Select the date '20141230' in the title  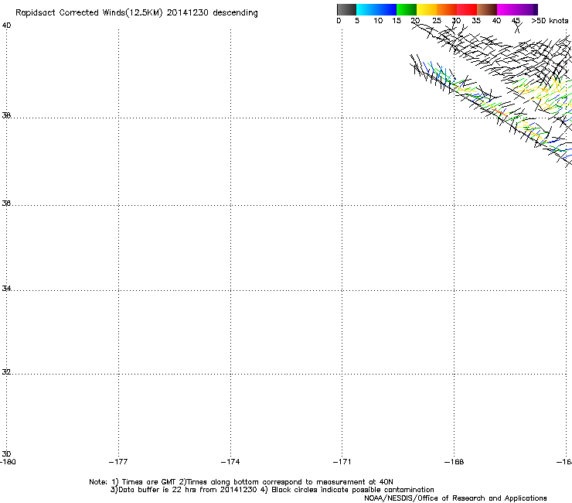tap(188, 12)
